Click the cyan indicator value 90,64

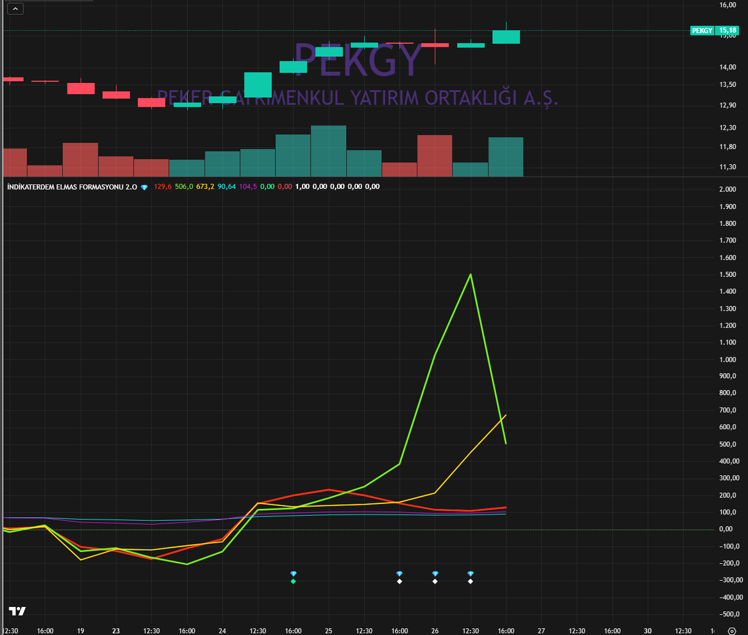tap(226, 187)
